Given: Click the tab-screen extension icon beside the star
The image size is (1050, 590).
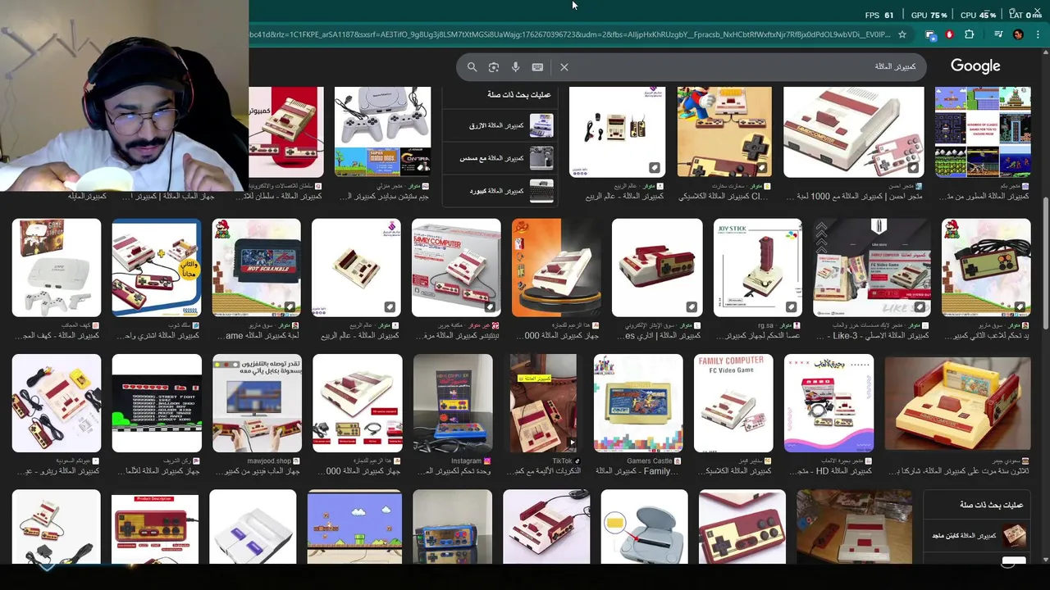Looking at the screenshot, I should [929, 34].
